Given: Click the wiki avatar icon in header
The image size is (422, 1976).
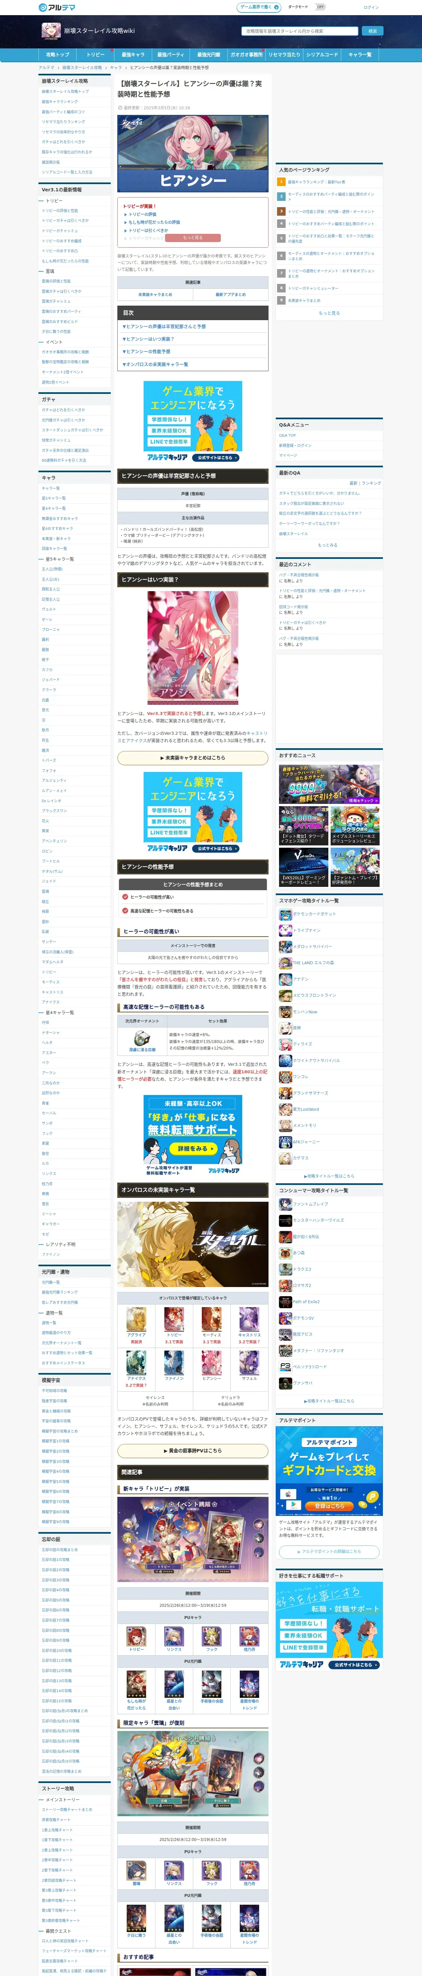Looking at the screenshot, I should 51,31.
